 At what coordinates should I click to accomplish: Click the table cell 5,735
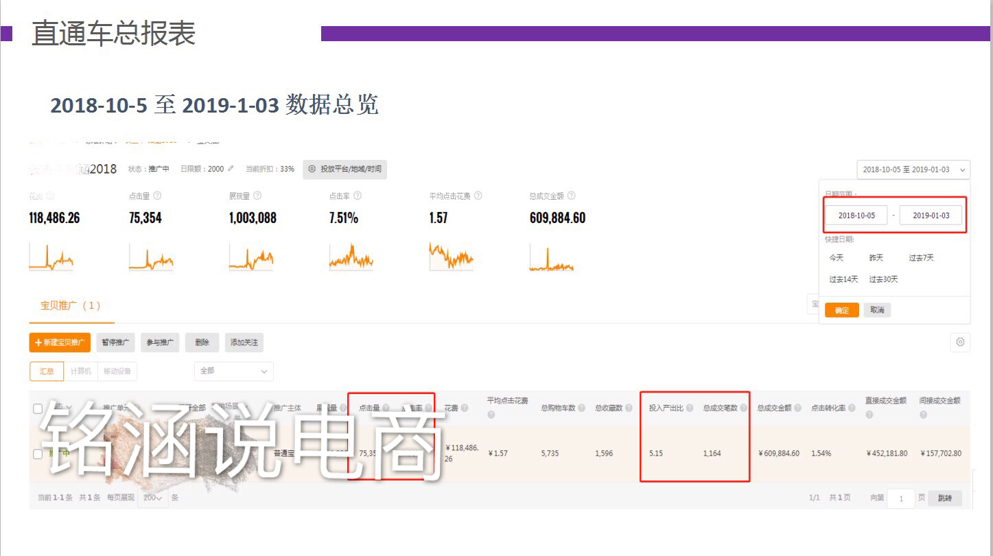pyautogui.click(x=550, y=454)
